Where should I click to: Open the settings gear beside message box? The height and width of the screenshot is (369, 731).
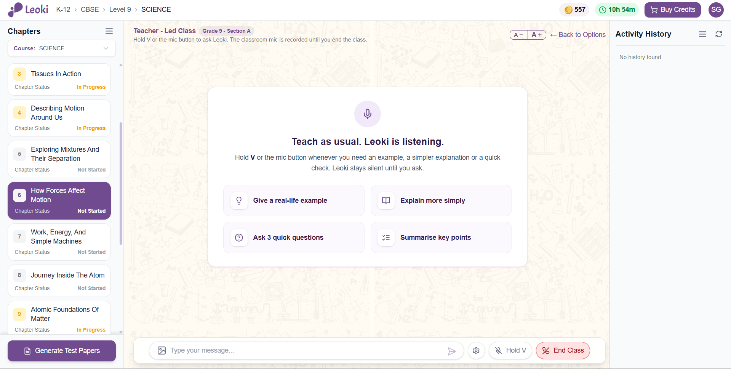click(476, 351)
